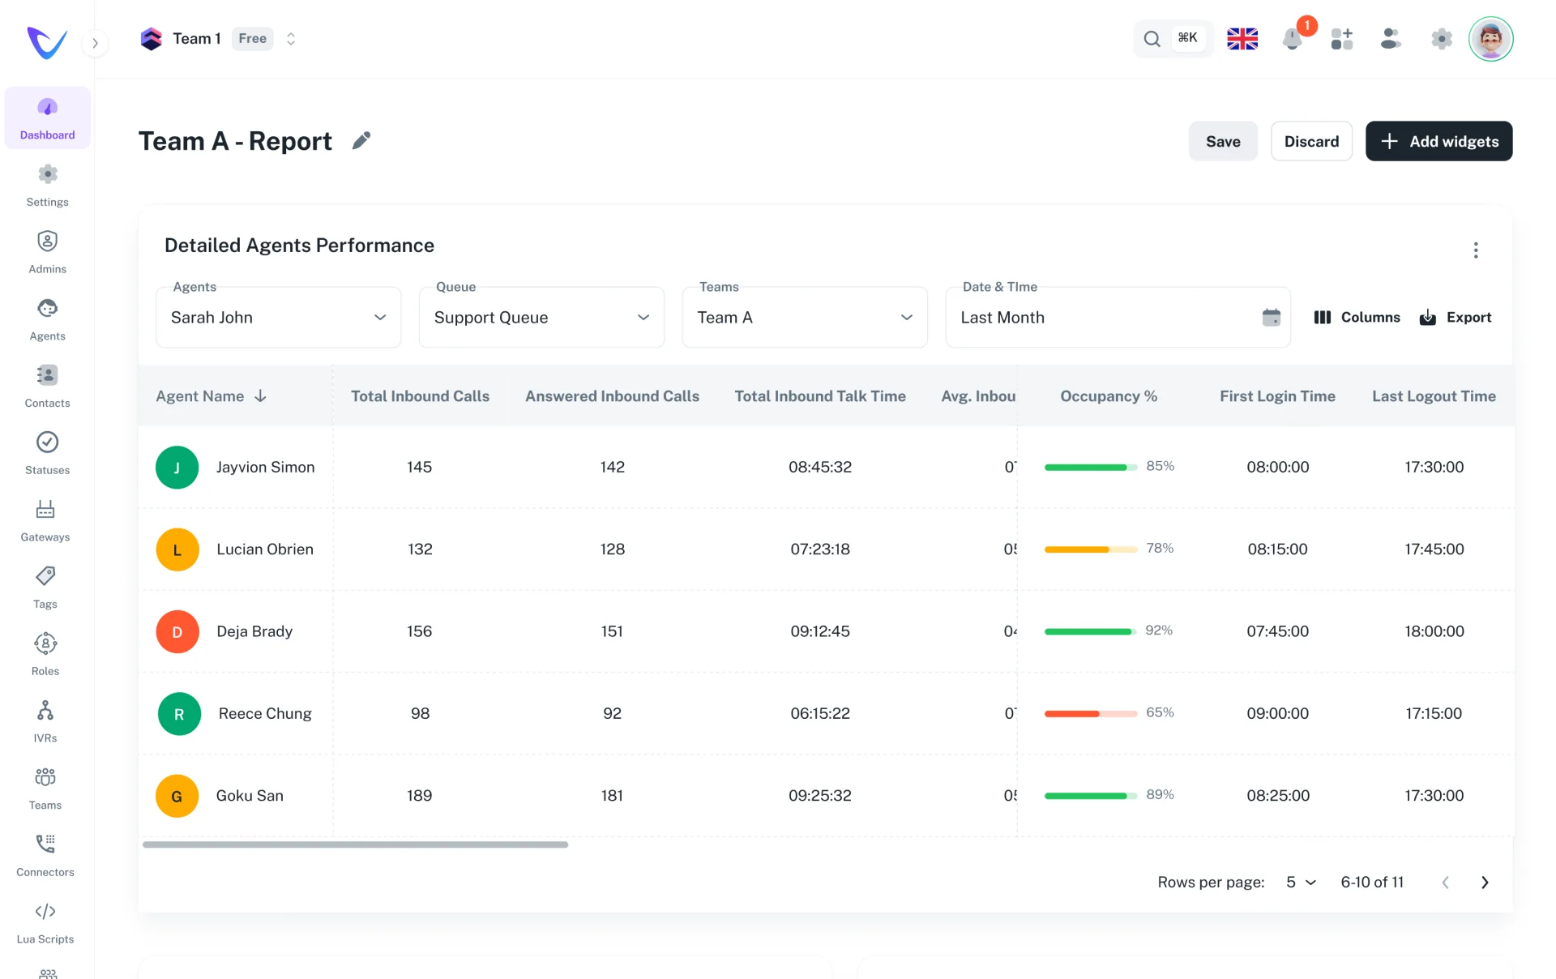
Task: Change rows per page dropdown
Action: [1301, 883]
